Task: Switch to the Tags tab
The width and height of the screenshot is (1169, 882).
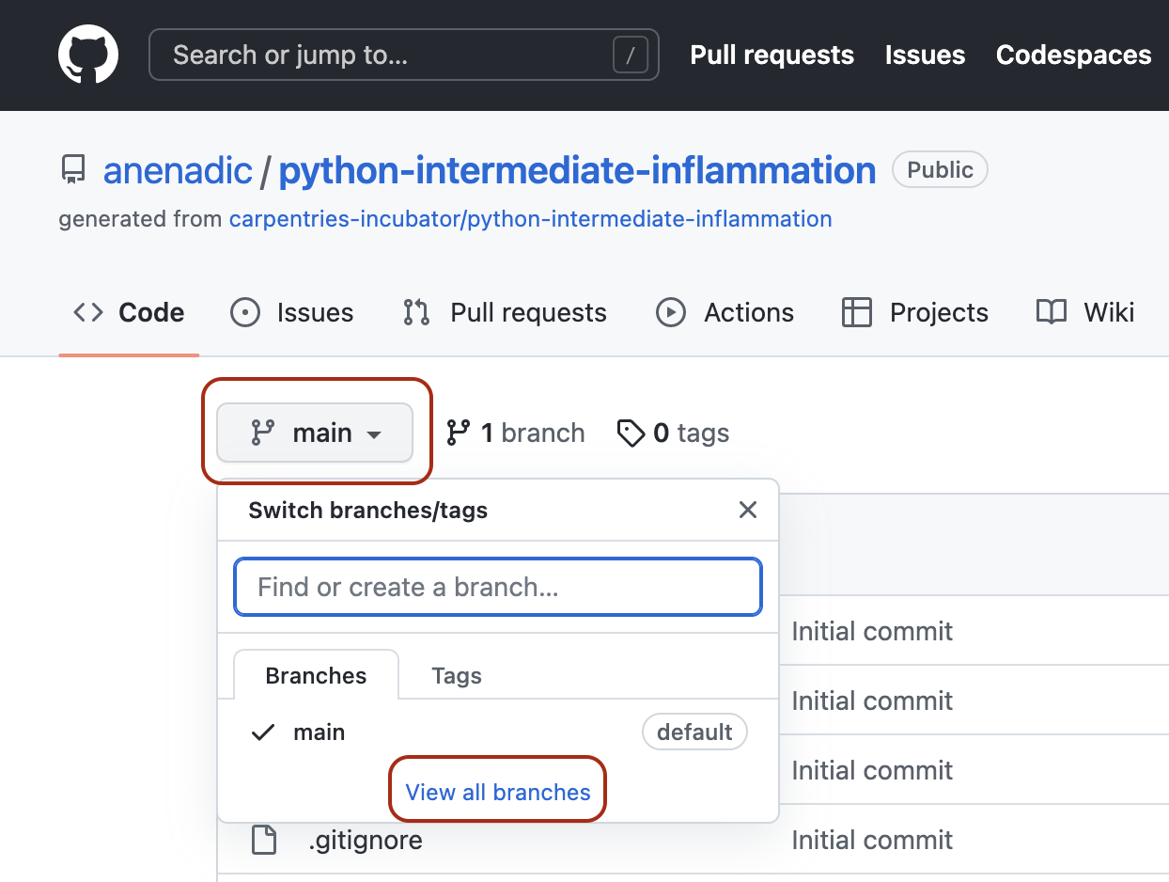Action: [457, 675]
